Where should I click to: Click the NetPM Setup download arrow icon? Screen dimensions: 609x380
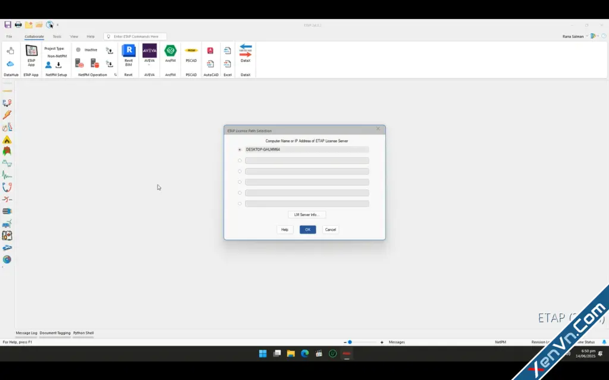point(59,65)
